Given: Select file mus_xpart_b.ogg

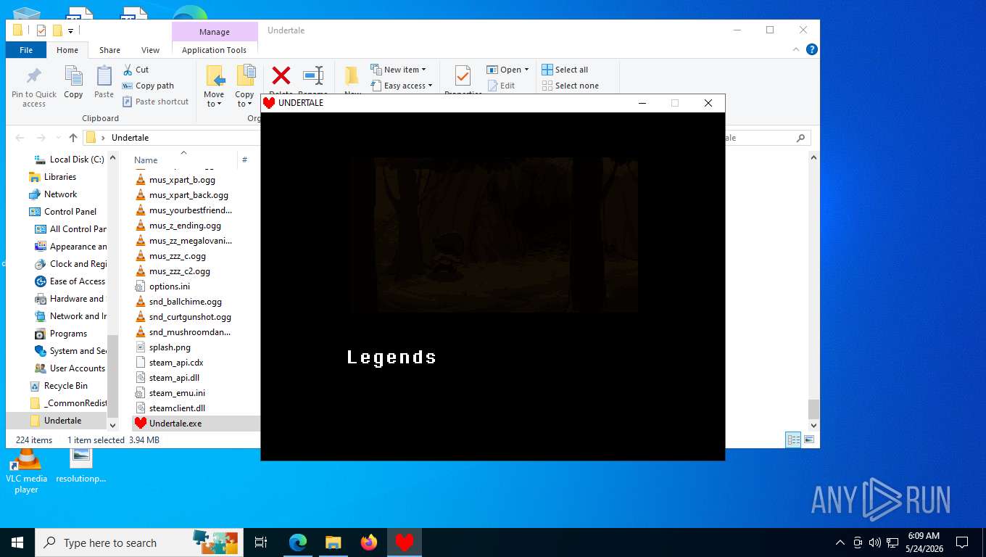Looking at the screenshot, I should [x=182, y=180].
